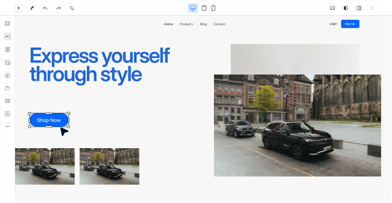Click the add element plus button
The height and width of the screenshot is (203, 392).
coord(18,8)
